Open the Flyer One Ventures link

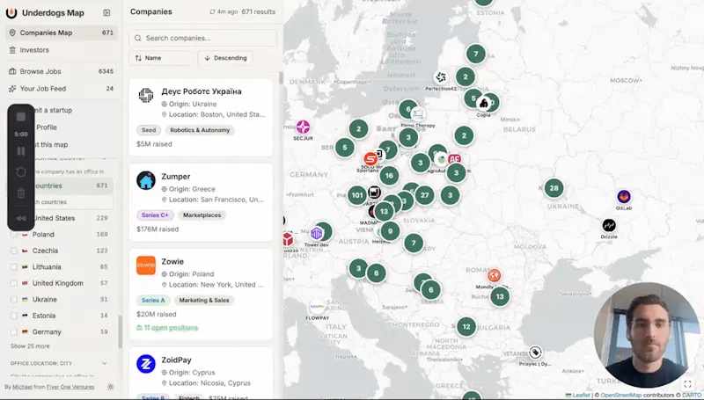click(70, 387)
